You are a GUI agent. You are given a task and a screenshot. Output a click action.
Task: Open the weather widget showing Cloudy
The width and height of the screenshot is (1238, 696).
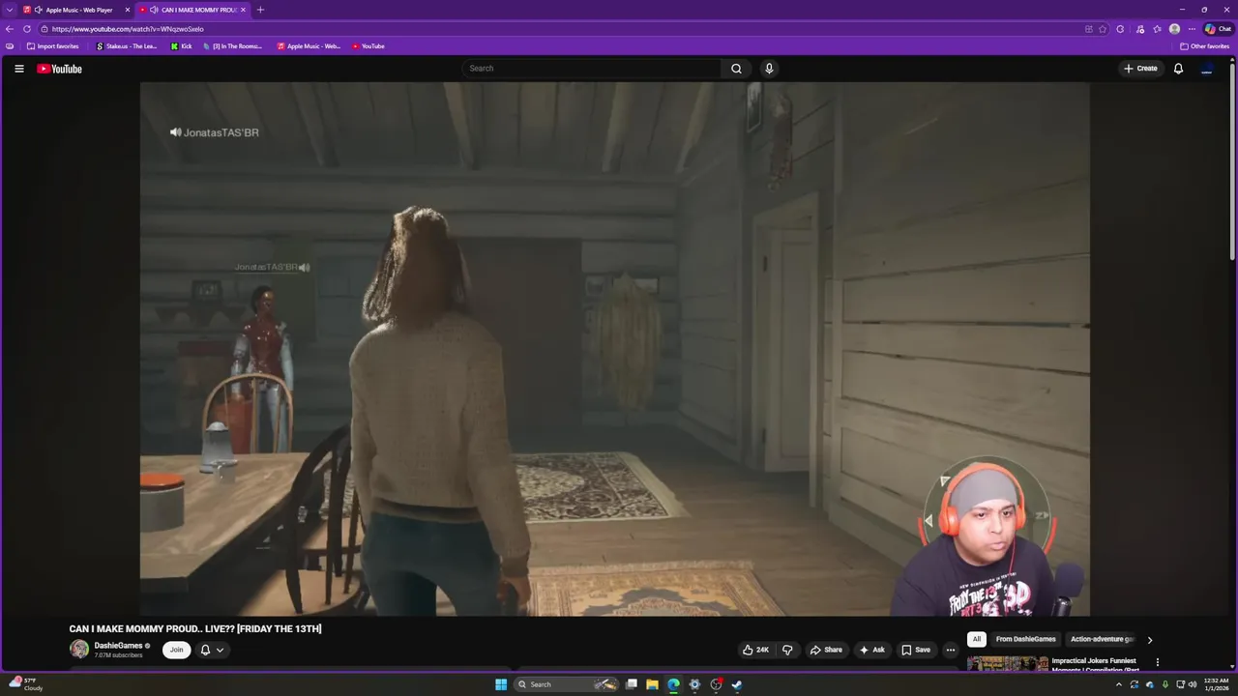coord(26,684)
